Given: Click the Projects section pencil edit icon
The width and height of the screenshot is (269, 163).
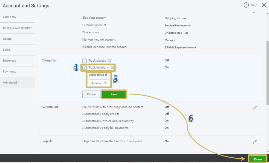Looking at the screenshot, I should coord(255,142).
